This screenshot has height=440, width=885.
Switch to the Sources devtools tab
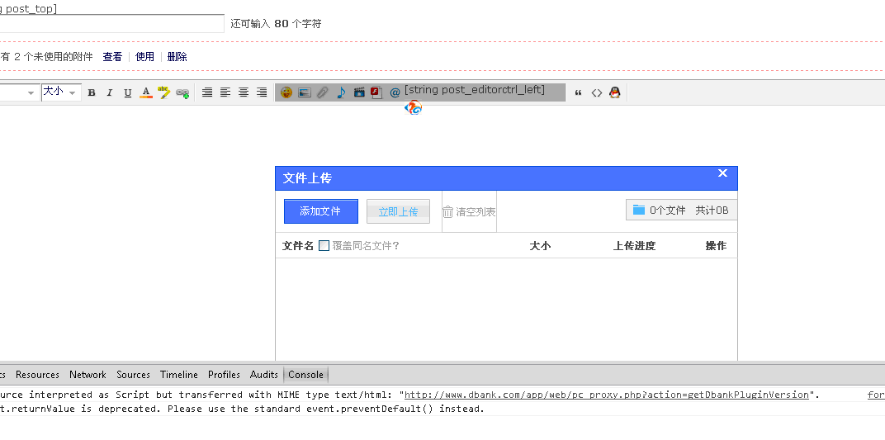coord(133,375)
